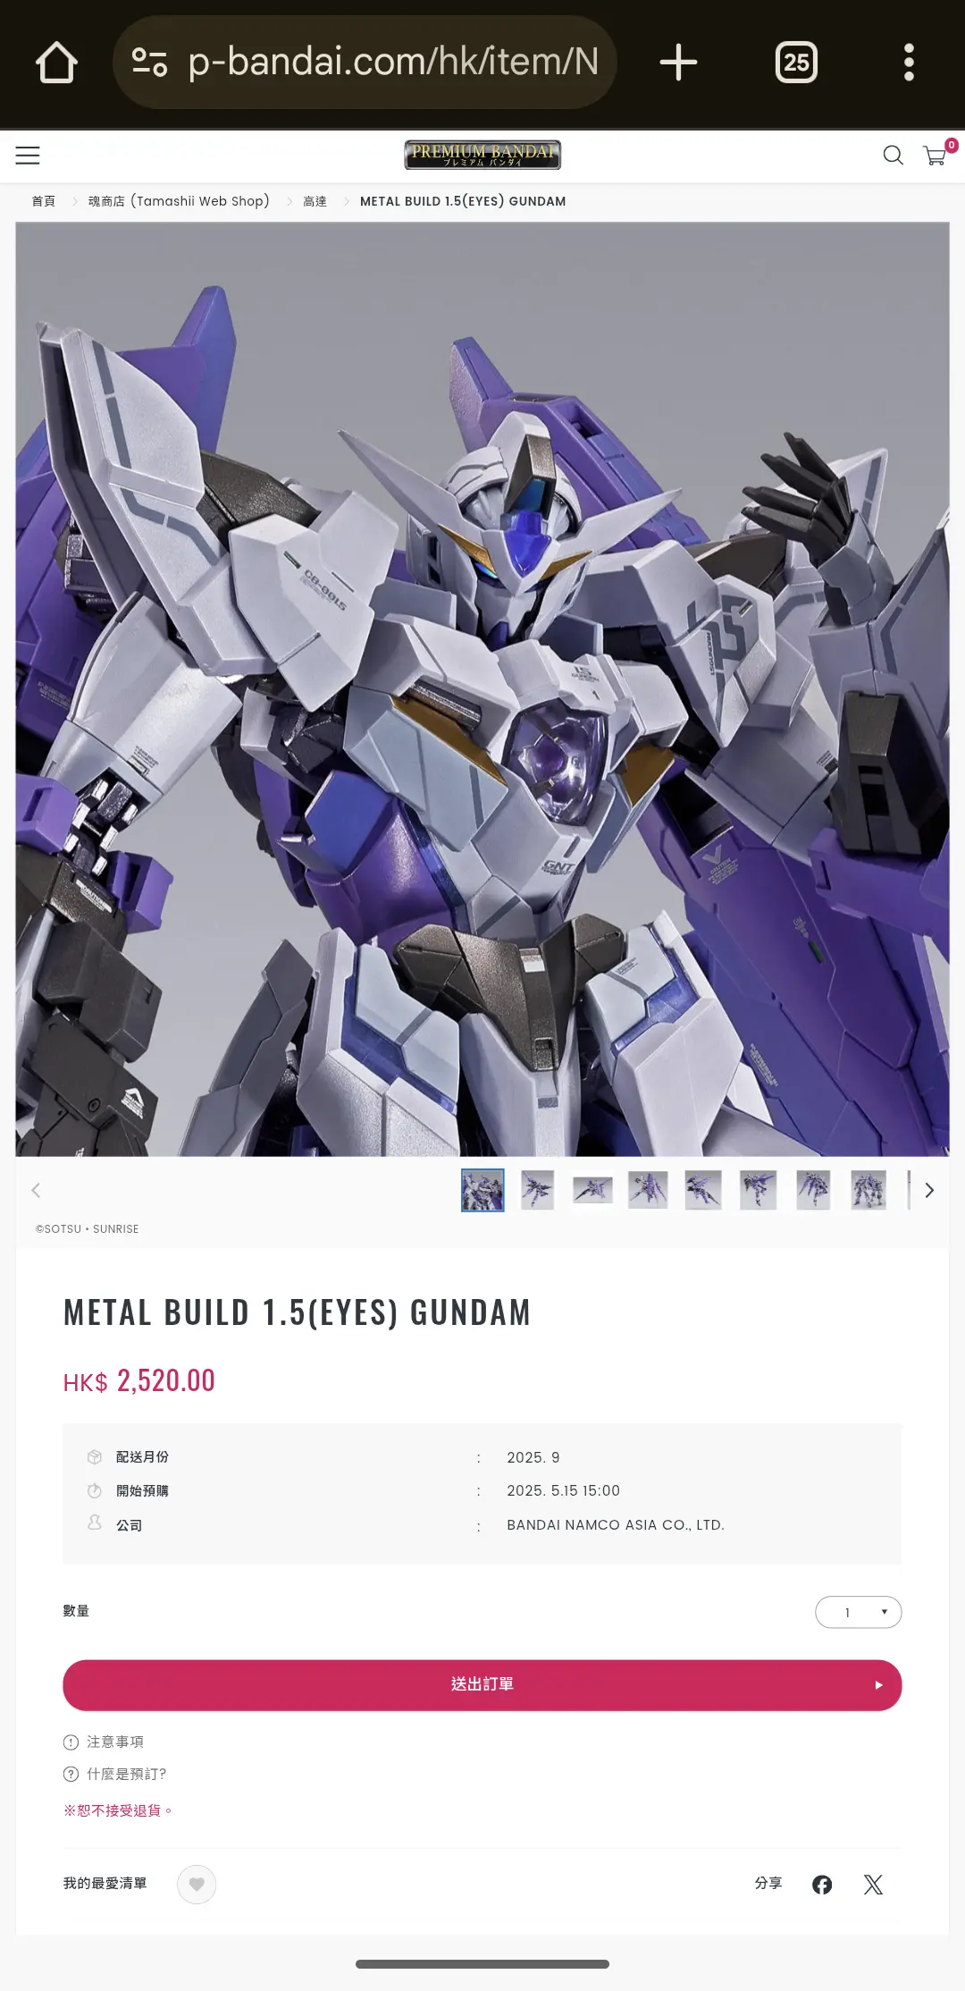
Task: Open site search with magnifier icon
Action: coord(893,156)
